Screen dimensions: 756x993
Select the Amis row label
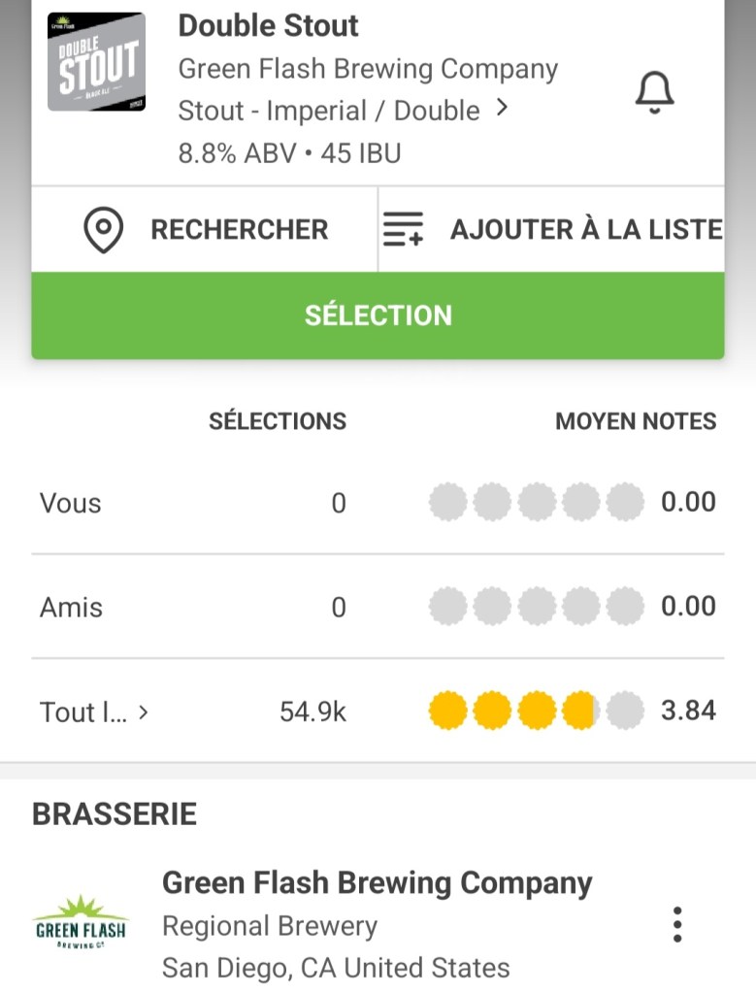click(71, 607)
